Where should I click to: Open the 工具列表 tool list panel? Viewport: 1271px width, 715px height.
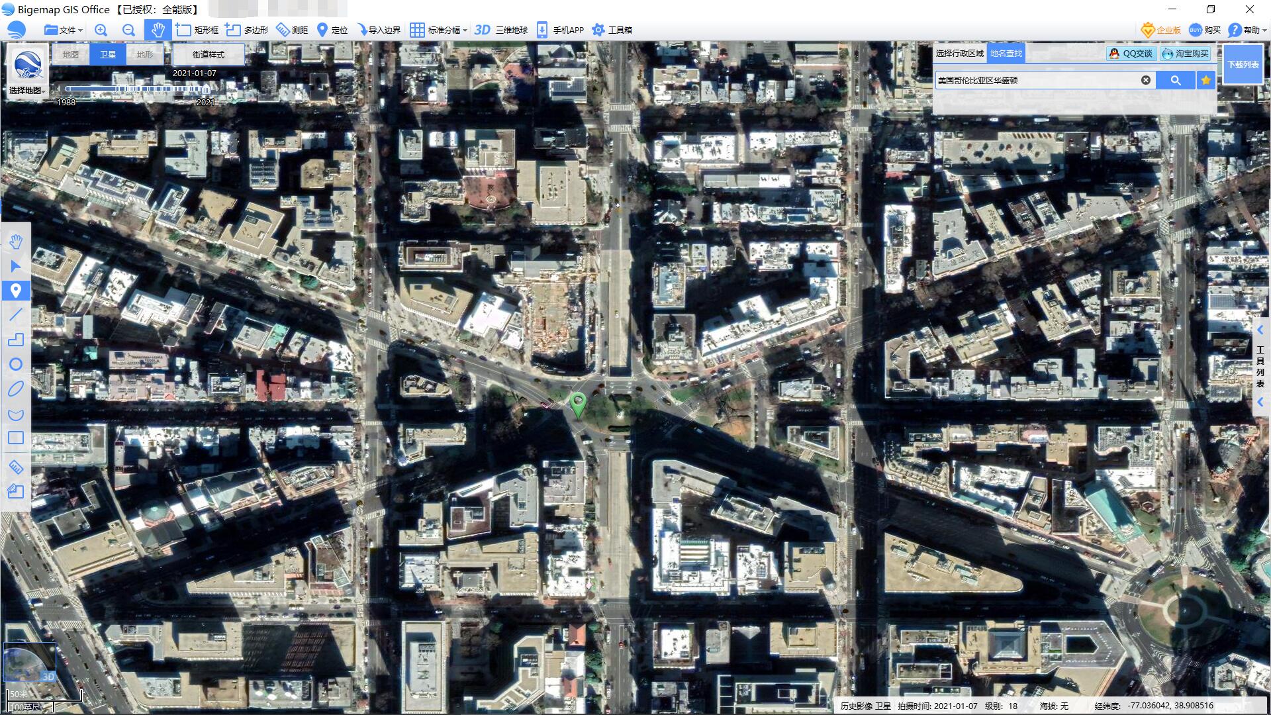coord(1260,366)
